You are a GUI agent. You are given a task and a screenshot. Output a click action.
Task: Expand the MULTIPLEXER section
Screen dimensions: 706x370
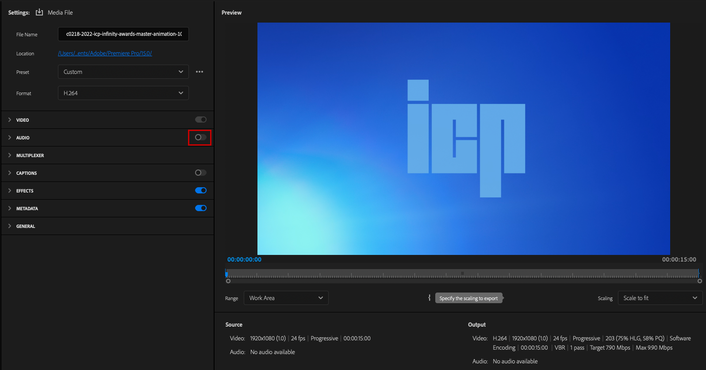pyautogui.click(x=10, y=155)
